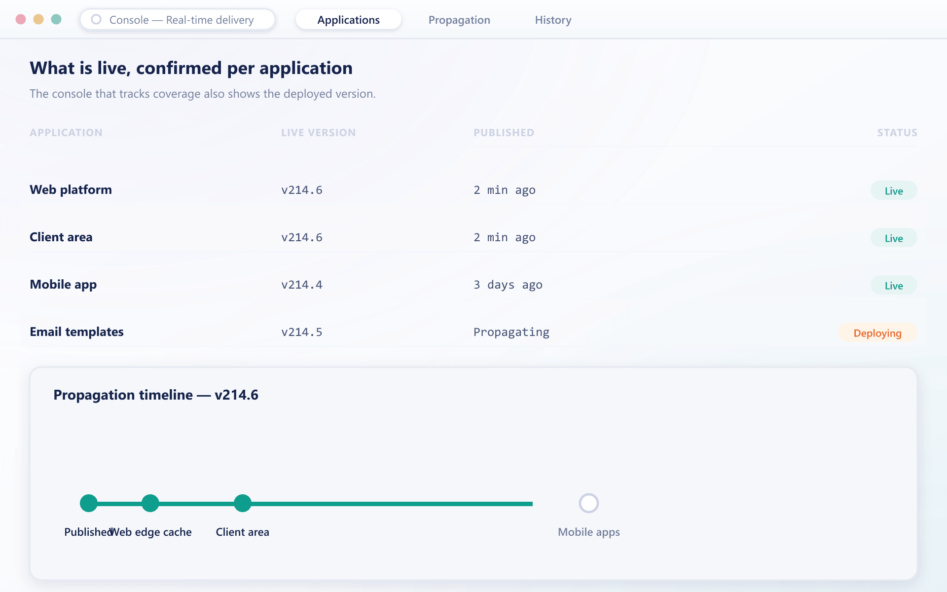Select the Web platform row name

tap(71, 190)
